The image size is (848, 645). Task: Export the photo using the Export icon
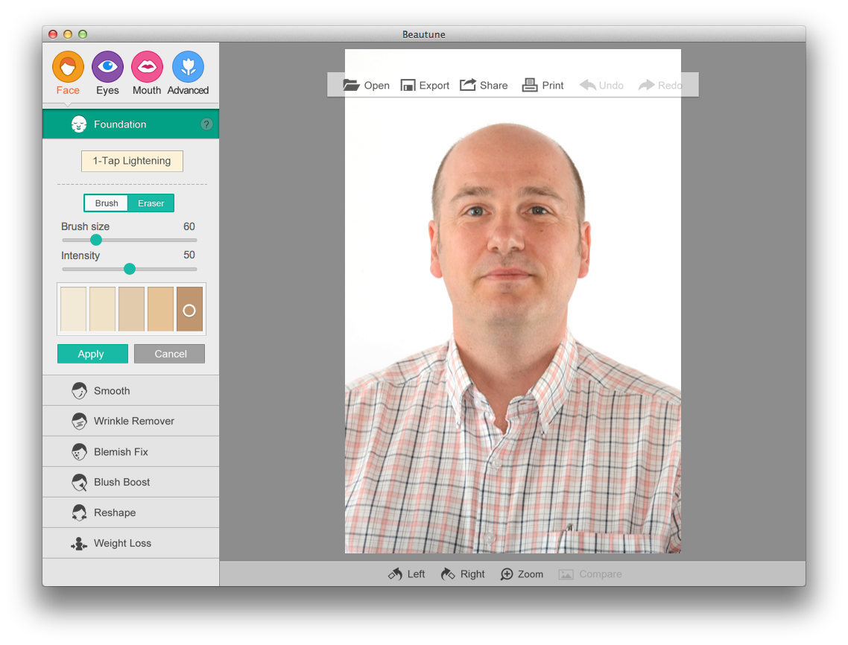[408, 85]
